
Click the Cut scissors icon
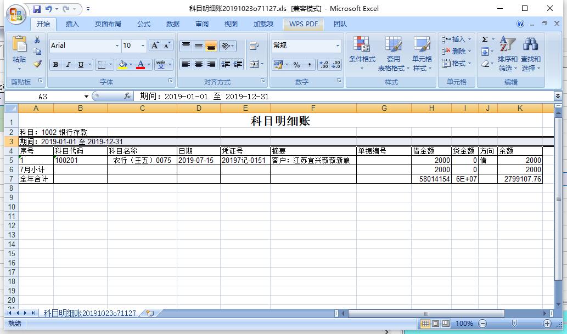(37, 40)
